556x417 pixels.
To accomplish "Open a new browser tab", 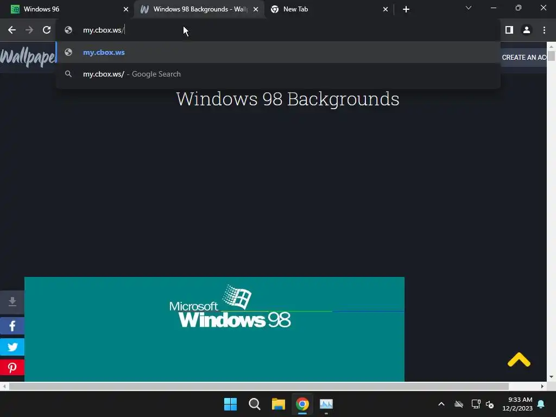I will point(406,9).
